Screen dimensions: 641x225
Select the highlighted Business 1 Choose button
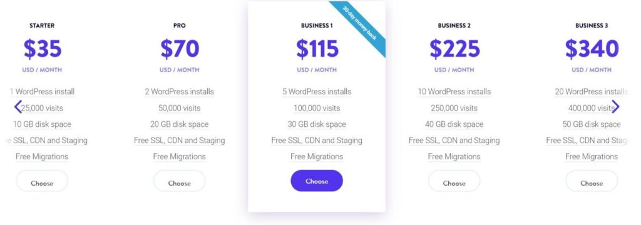317,181
